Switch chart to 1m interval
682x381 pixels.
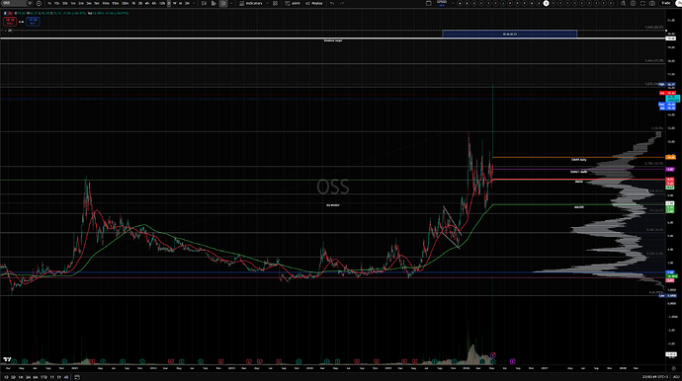click(73, 3)
